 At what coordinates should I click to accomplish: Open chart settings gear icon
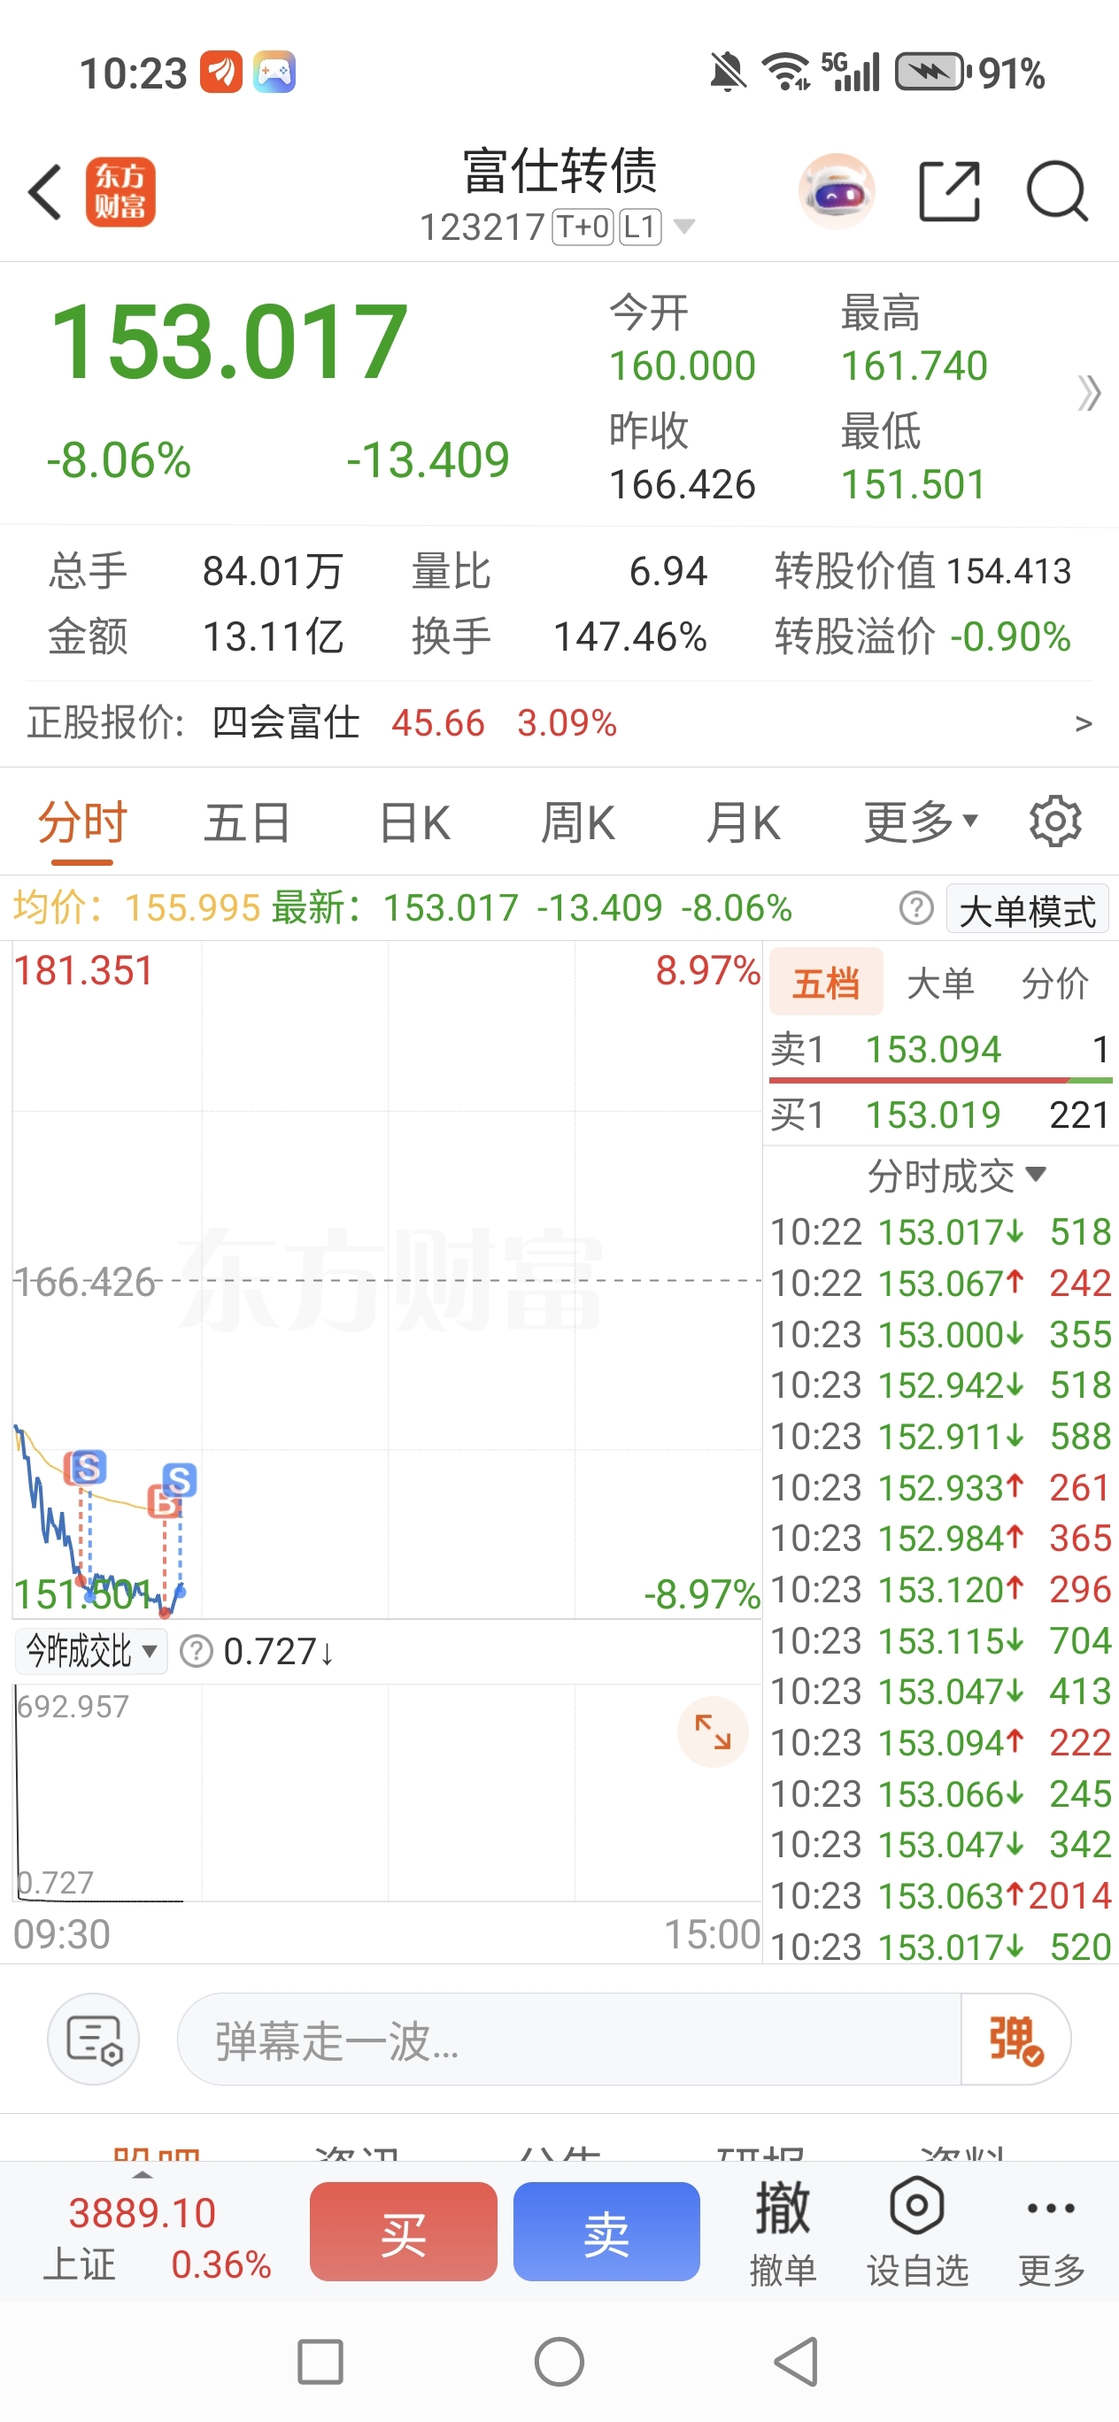[x=1055, y=821]
